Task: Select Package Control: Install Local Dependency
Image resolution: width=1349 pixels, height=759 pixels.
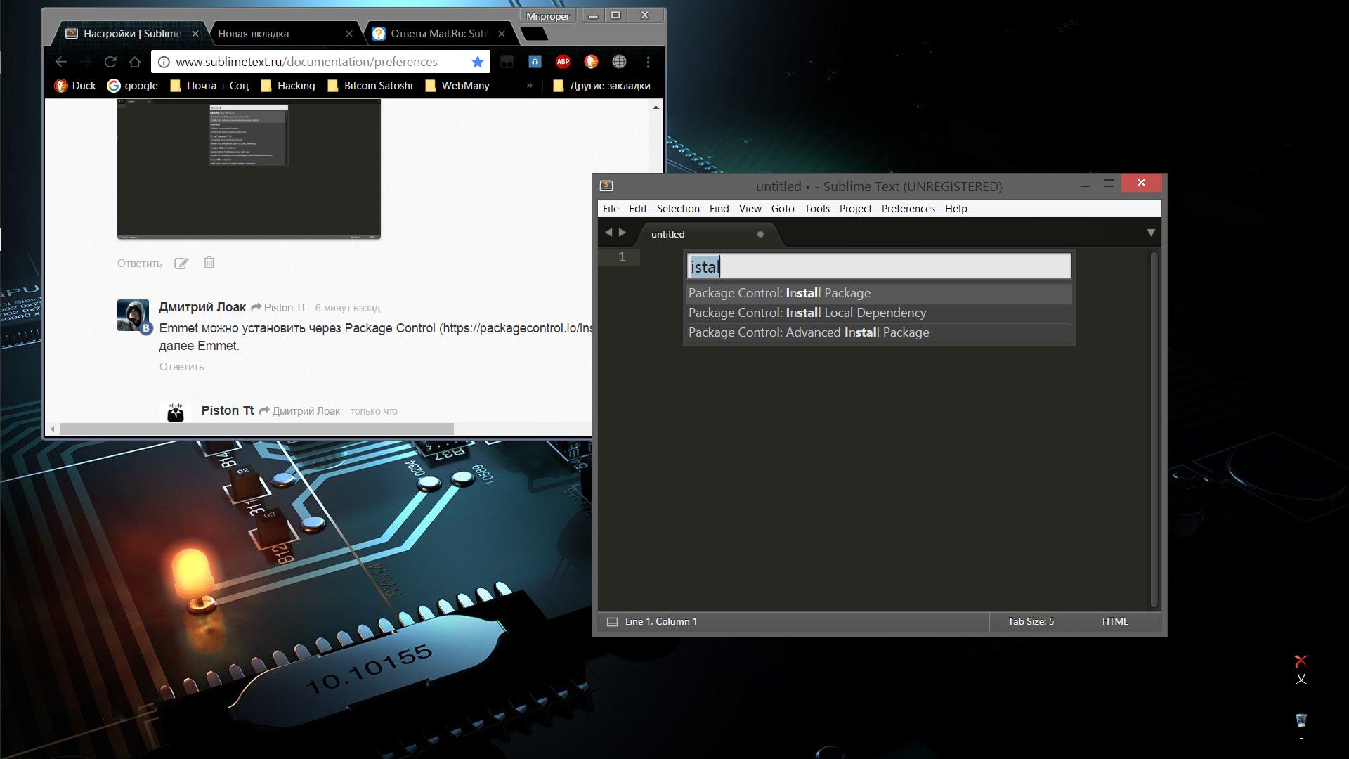Action: 879,313
